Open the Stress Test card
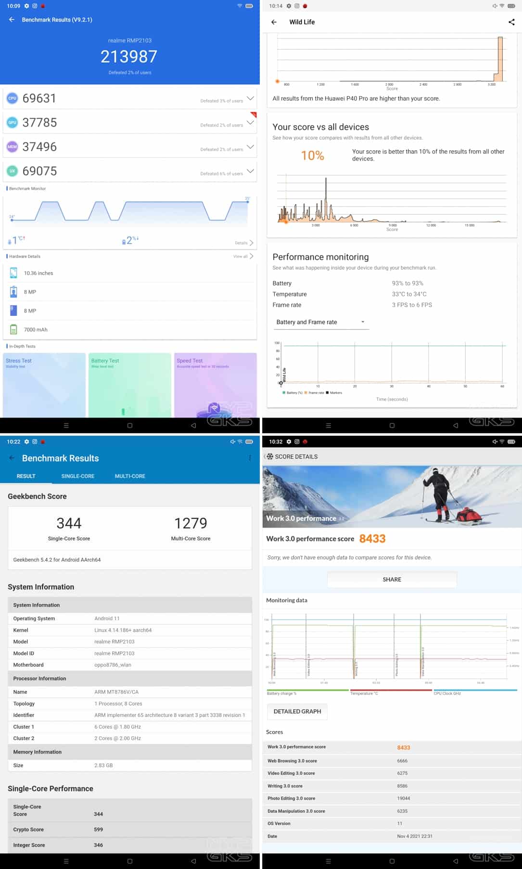The width and height of the screenshot is (522, 869). pos(44,384)
